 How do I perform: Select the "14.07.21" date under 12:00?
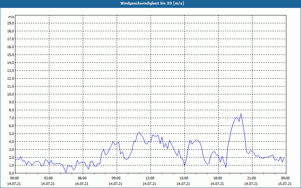[x=149, y=183]
